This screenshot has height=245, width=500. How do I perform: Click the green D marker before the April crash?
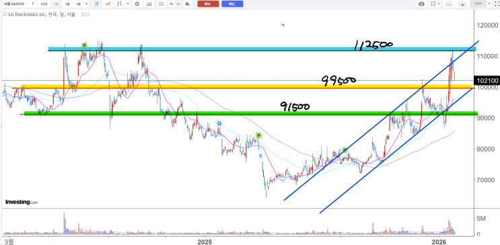(x=258, y=135)
